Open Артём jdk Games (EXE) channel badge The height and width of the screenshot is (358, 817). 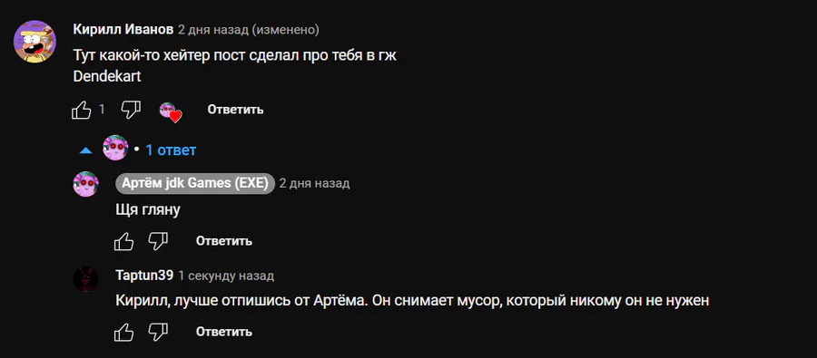pos(195,183)
